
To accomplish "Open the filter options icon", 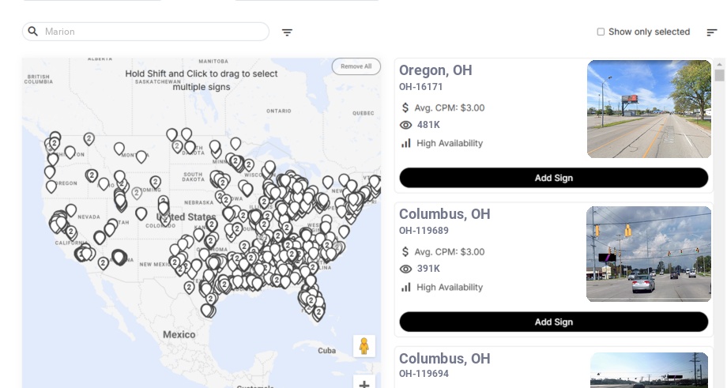I will click(x=287, y=32).
